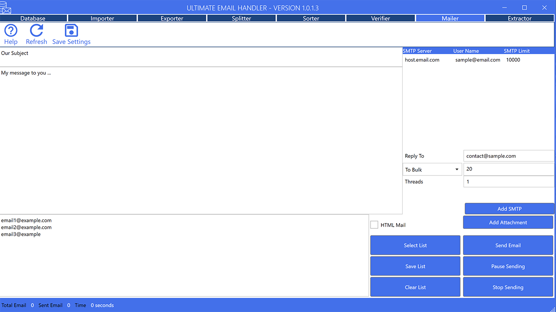Screen dimensions: 556x312
Task: Click Add Attachment
Action: tap(508, 222)
